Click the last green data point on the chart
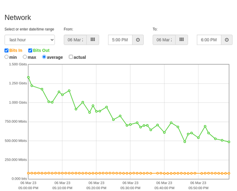237x191 pixels. pos(229,142)
